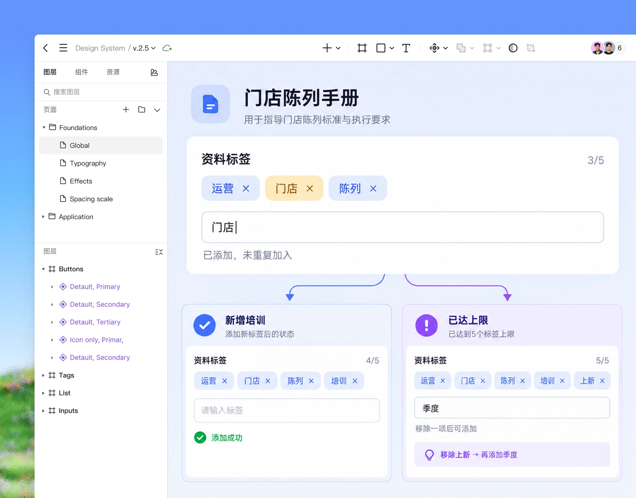Expand the Detault, Primary component
The height and width of the screenshot is (498, 636).
click(x=52, y=287)
